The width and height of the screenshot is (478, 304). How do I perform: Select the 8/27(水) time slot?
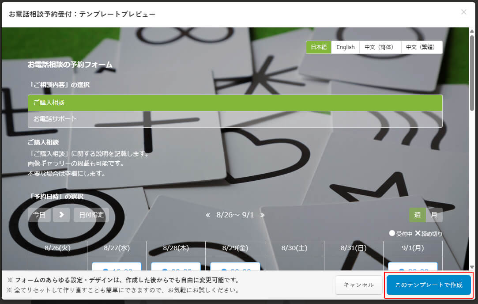(117, 267)
